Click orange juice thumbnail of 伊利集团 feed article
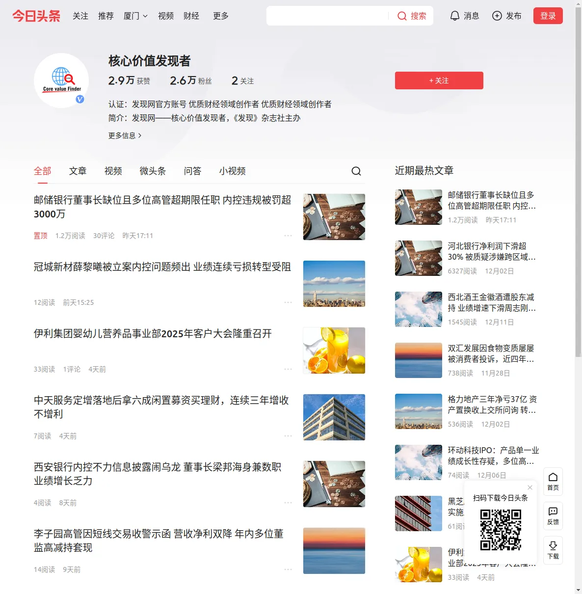Screen dimensions: 582x594 coord(334,351)
